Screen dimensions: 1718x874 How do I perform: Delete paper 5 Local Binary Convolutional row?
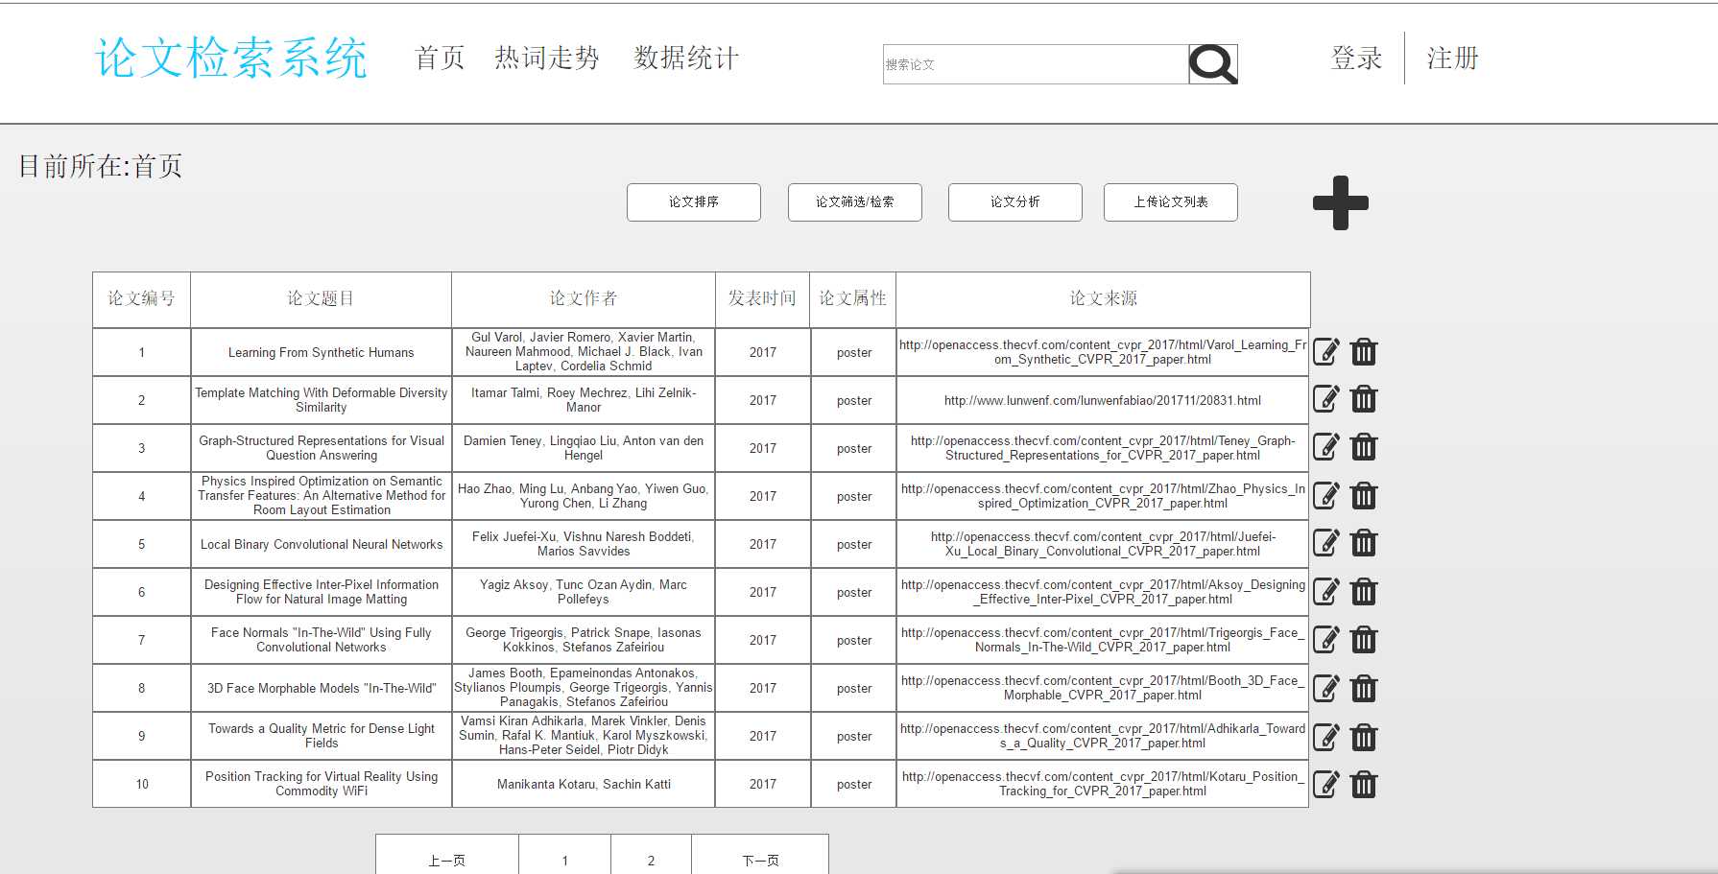coord(1364,543)
